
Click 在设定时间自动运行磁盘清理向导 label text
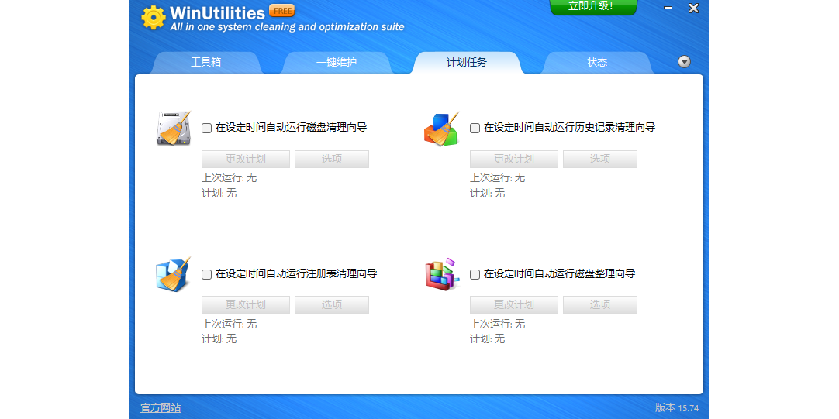point(291,128)
